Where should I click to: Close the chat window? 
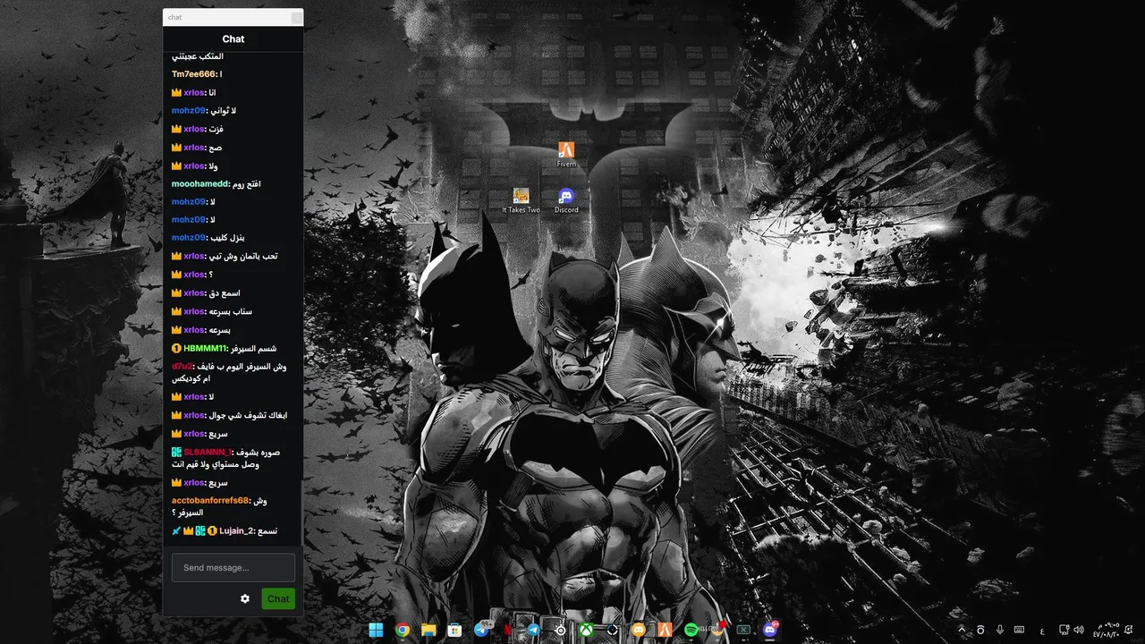click(x=296, y=18)
